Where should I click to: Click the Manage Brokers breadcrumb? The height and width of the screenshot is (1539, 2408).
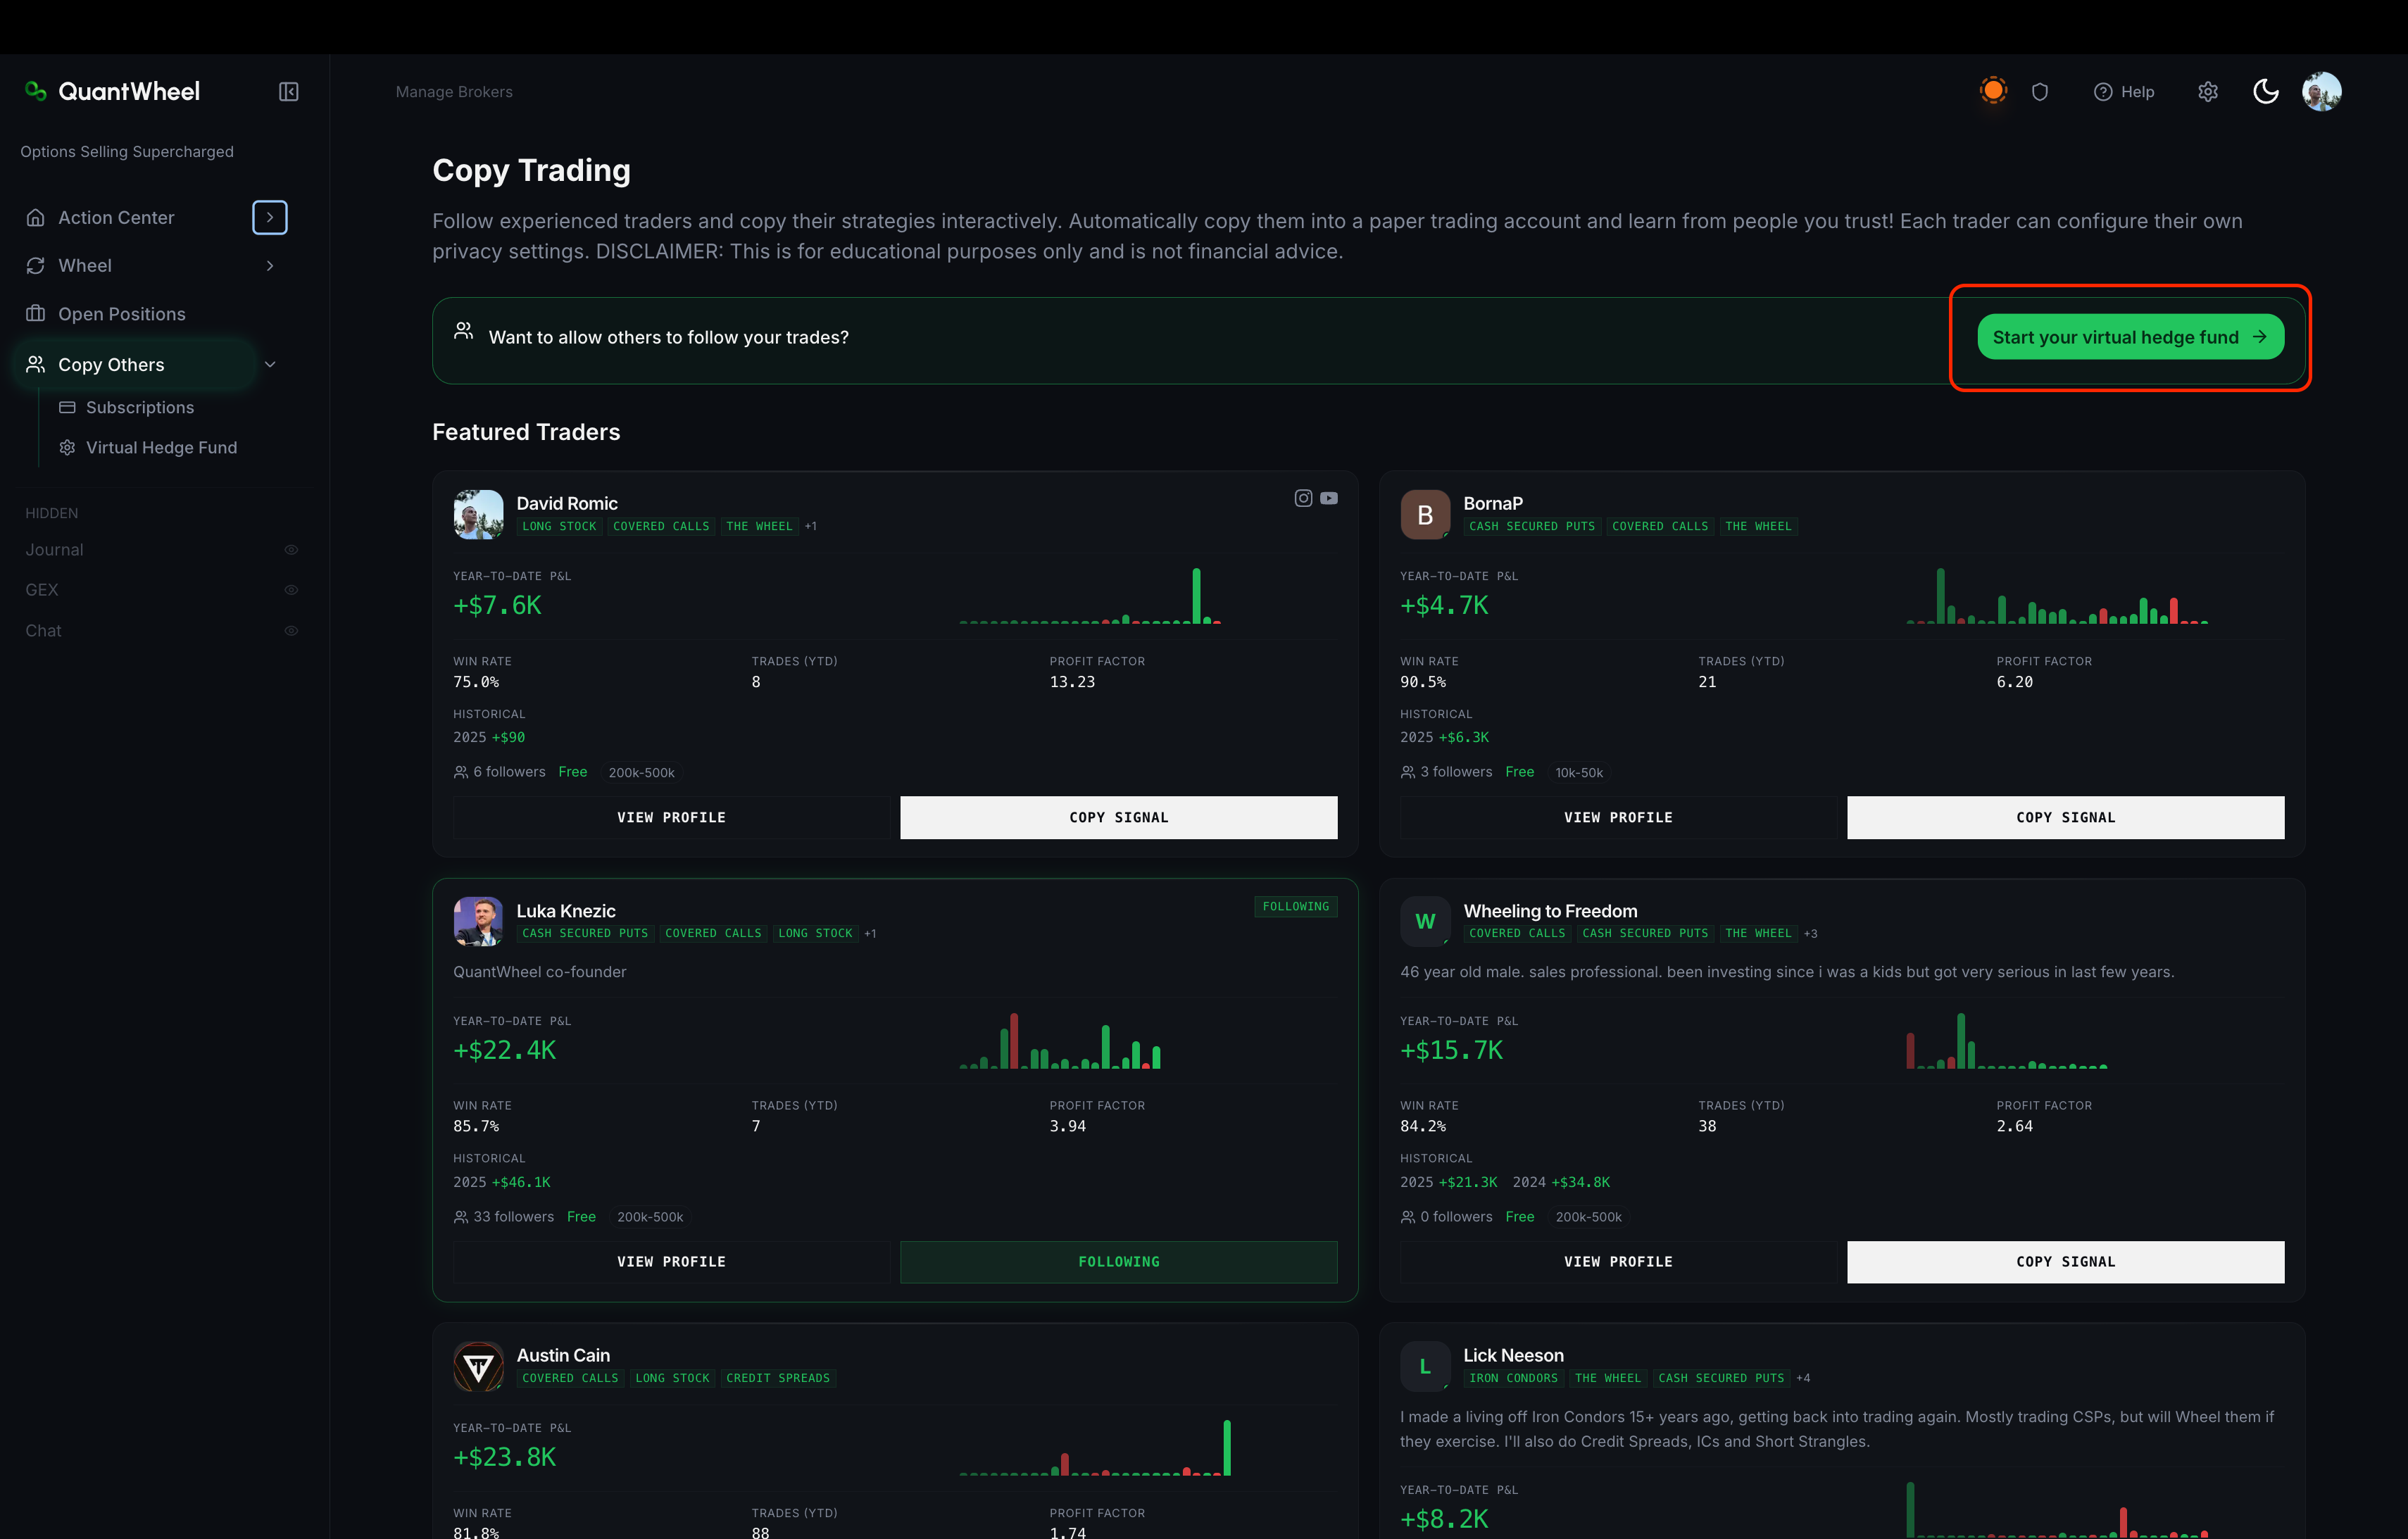click(x=454, y=92)
